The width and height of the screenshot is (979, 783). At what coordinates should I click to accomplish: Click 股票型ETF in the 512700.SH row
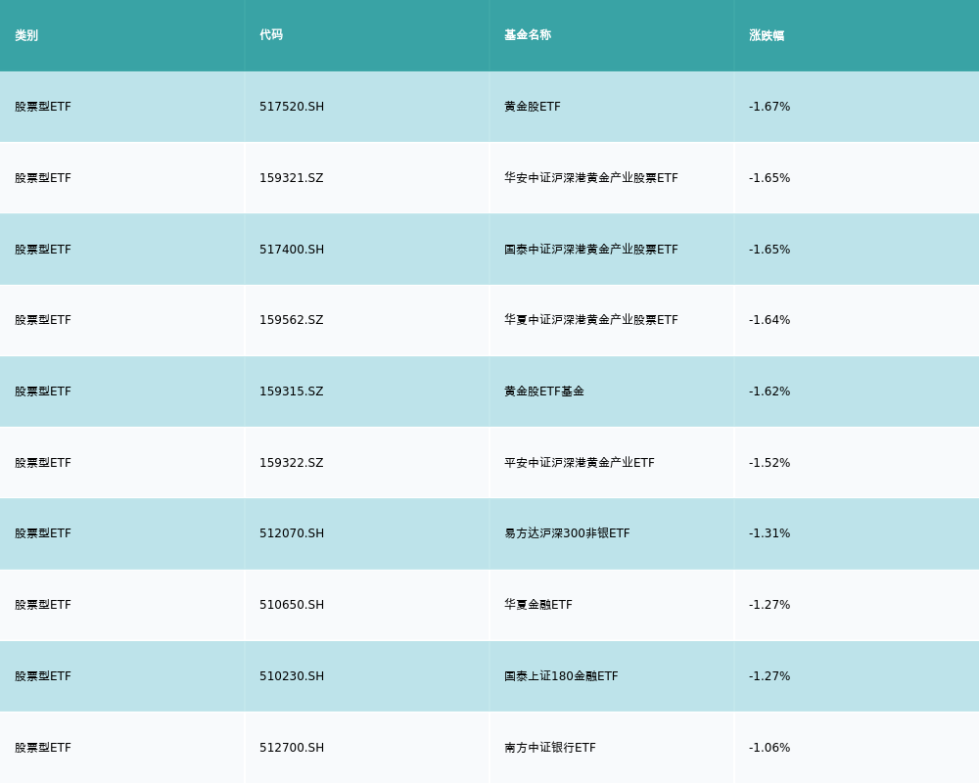(43, 748)
